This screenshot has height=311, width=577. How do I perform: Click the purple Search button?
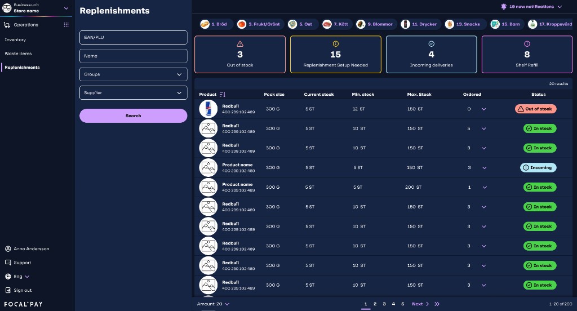tap(133, 115)
